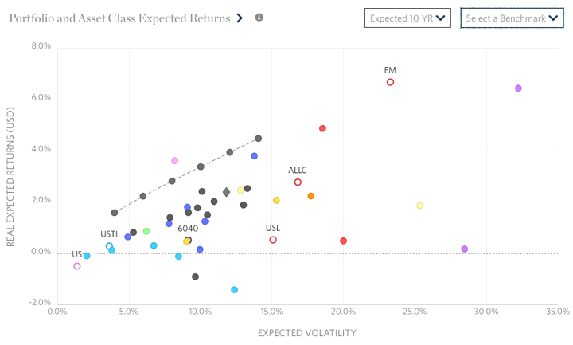The width and height of the screenshot is (573, 345).
Task: Select the ALLC hollow red data point
Action: [298, 182]
